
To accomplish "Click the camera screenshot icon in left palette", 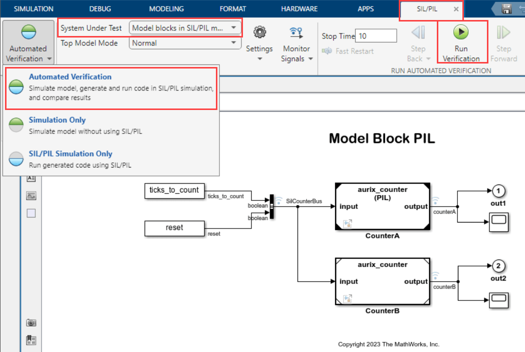I will [31, 322].
